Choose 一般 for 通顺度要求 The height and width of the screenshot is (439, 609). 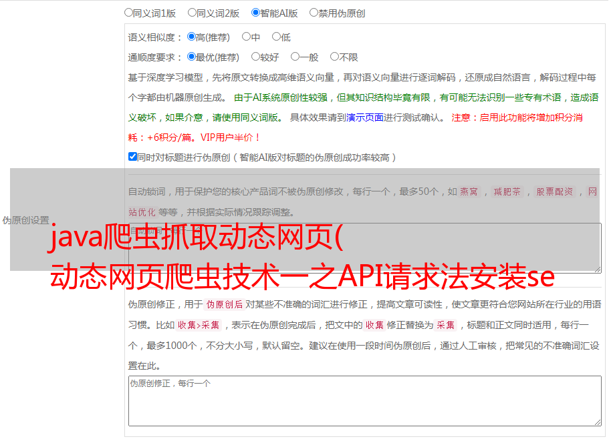click(295, 57)
